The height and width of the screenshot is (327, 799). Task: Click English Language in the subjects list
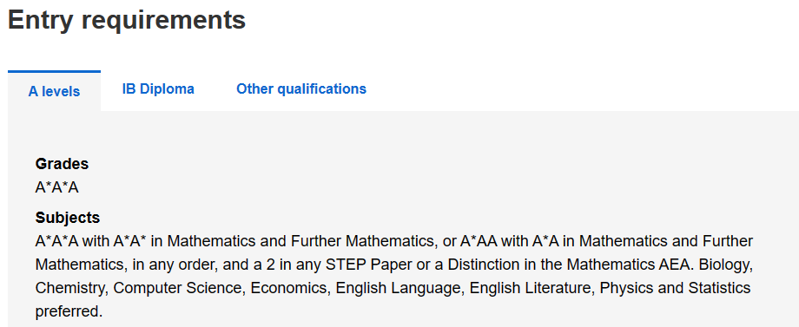coord(400,288)
